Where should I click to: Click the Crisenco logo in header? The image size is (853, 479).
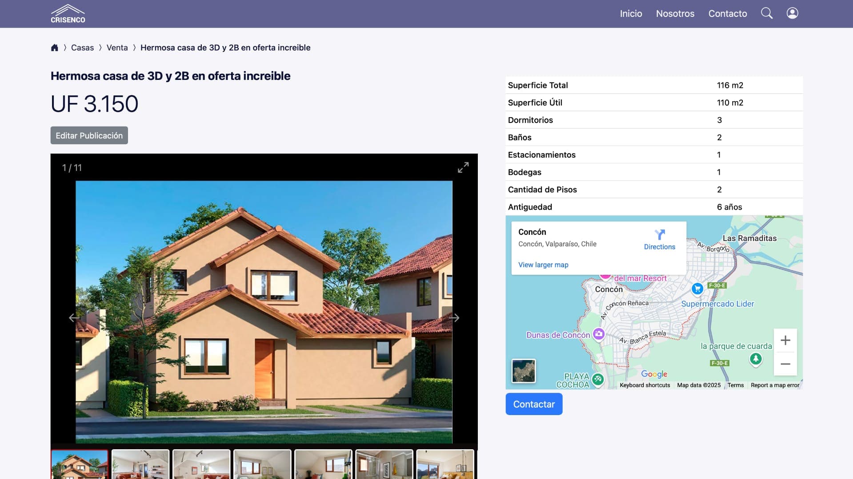68,14
